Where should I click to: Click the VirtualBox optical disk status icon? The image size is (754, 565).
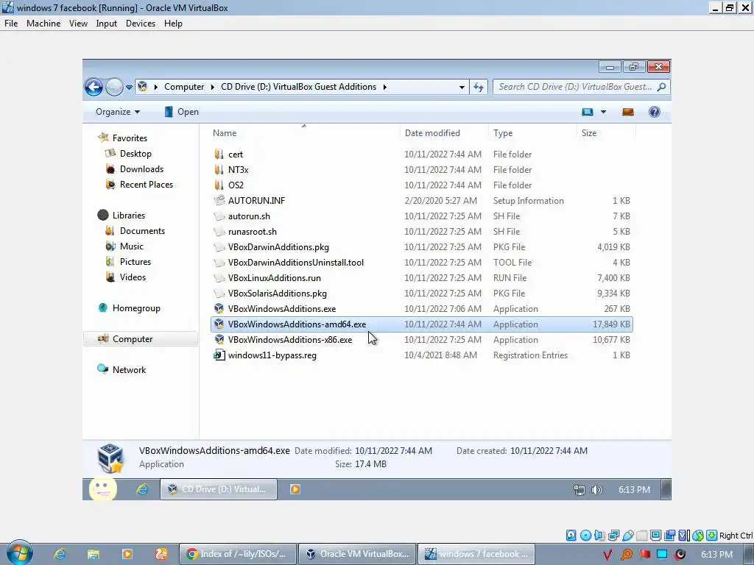[585, 536]
